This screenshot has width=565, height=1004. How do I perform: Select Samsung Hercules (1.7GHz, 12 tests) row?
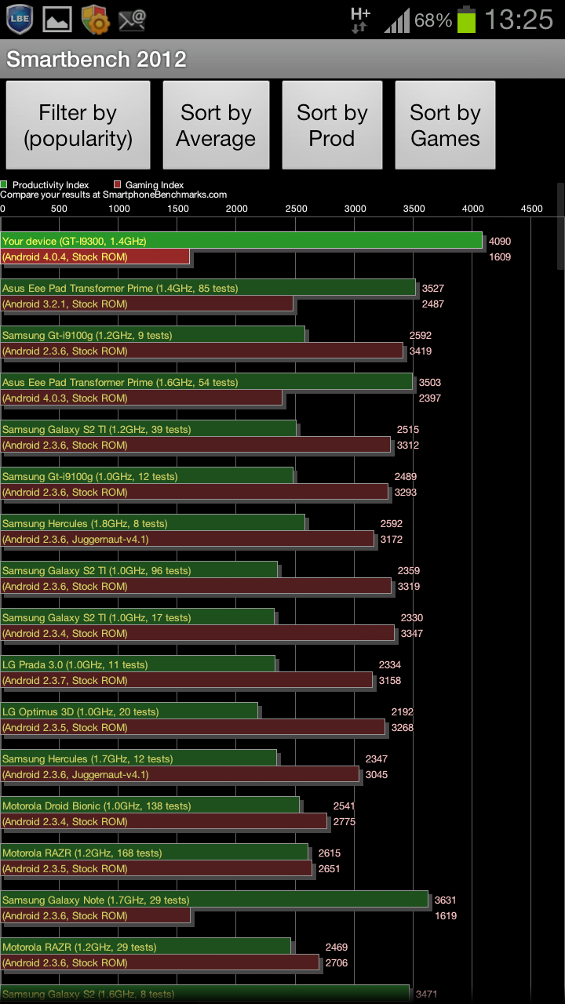(138, 758)
